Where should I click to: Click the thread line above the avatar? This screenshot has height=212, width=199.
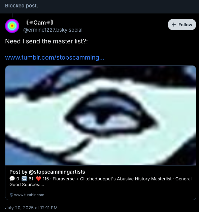[x=12, y=15]
